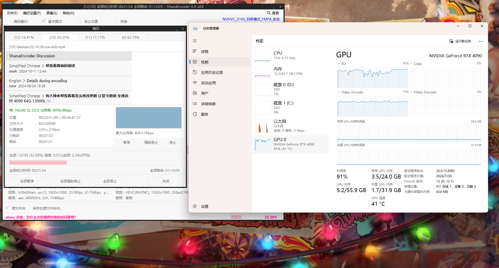Click the 共享 GPU 内存利用率 graph

coord(409,156)
